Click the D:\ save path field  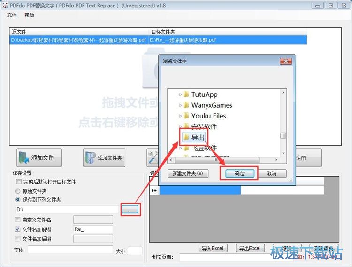coord(67,209)
